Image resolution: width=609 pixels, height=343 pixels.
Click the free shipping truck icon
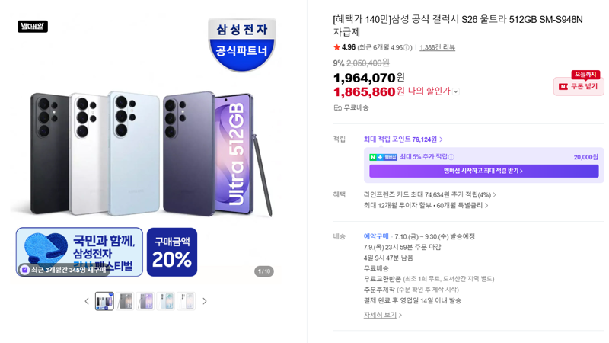337,107
